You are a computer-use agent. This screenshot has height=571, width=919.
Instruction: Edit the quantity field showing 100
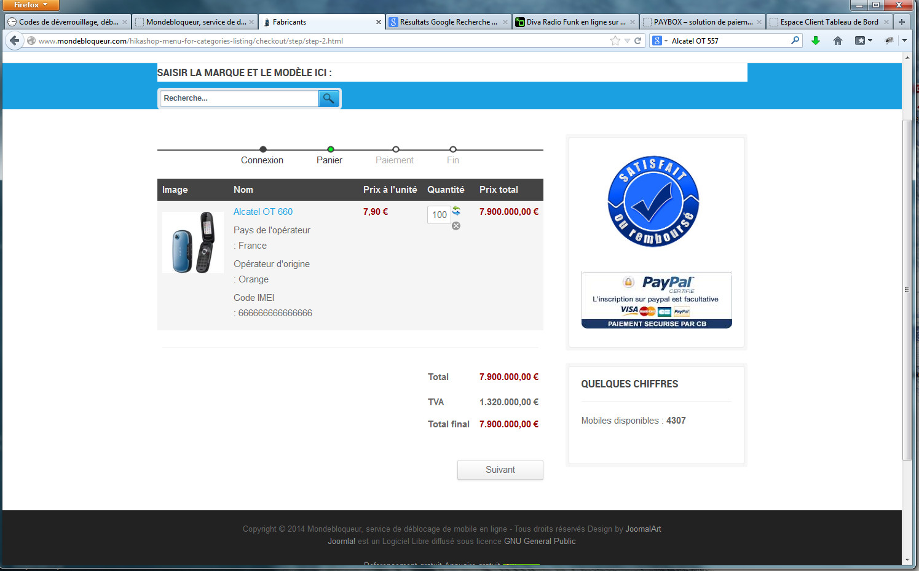pos(439,215)
